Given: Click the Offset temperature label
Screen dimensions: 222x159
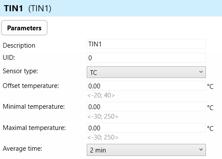Looking at the screenshot, I should tap(31, 86).
